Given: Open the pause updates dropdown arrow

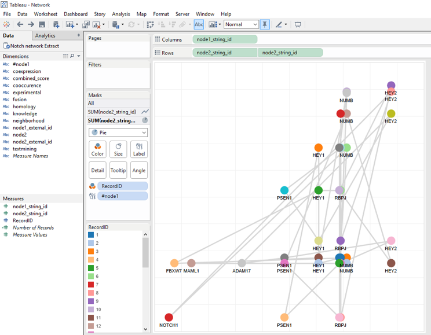Looking at the screenshot, I should coord(123,24).
